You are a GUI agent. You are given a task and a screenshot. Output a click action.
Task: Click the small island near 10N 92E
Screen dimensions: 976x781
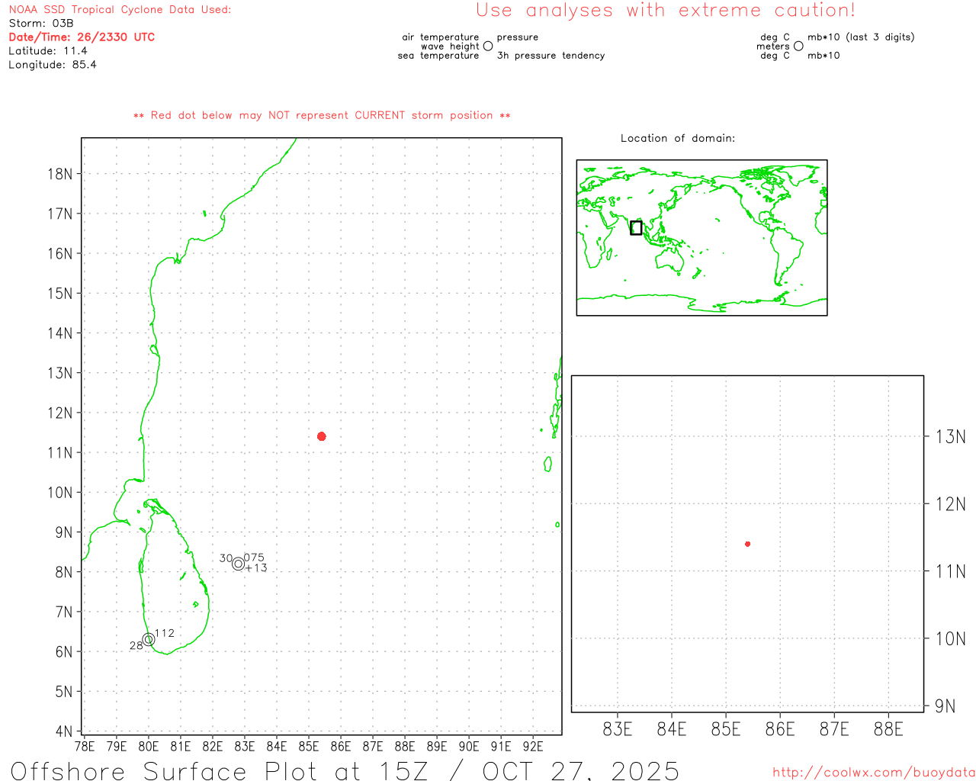pos(547,464)
